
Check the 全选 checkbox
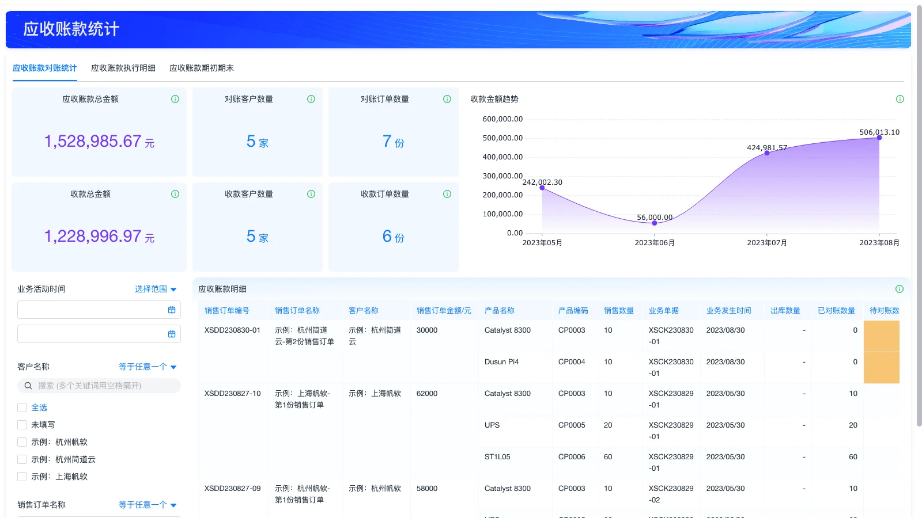[x=22, y=407]
